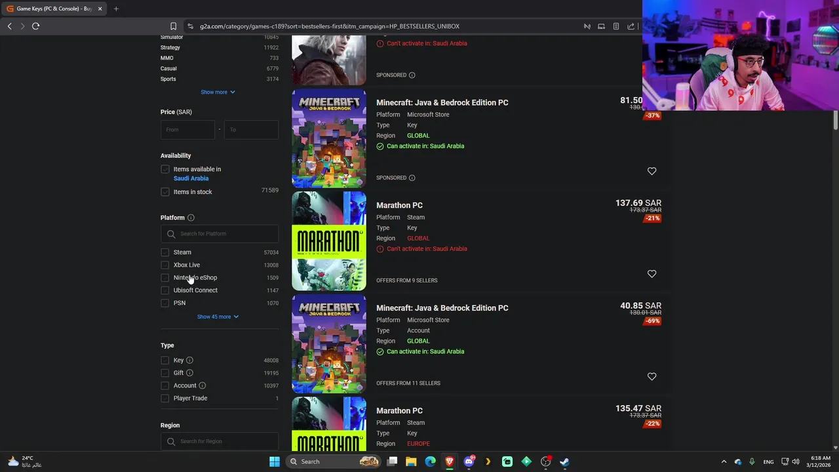
Task: Open the Game Keys browser tab
Action: click(54, 9)
